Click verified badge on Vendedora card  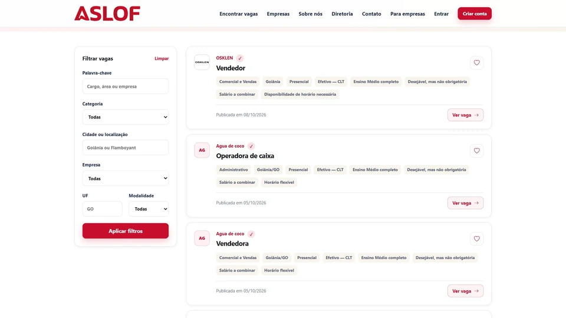point(251,234)
